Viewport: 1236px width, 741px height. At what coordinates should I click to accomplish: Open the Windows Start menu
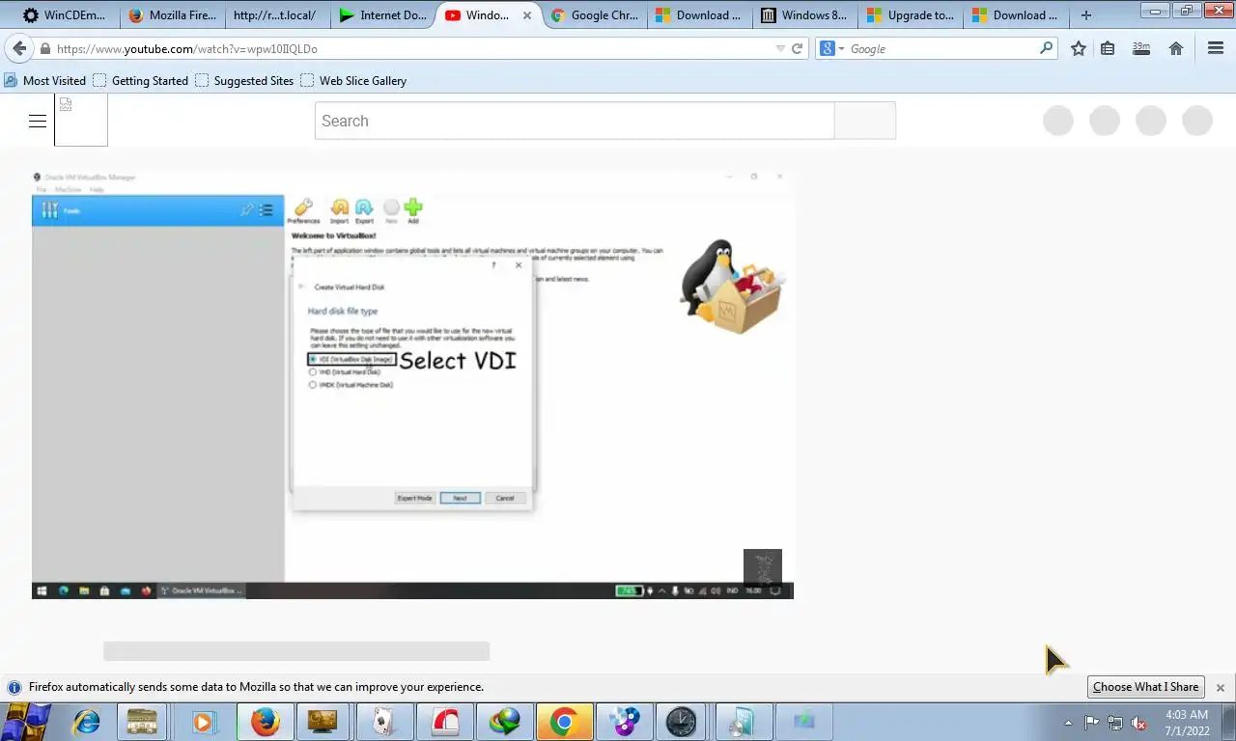[27, 721]
